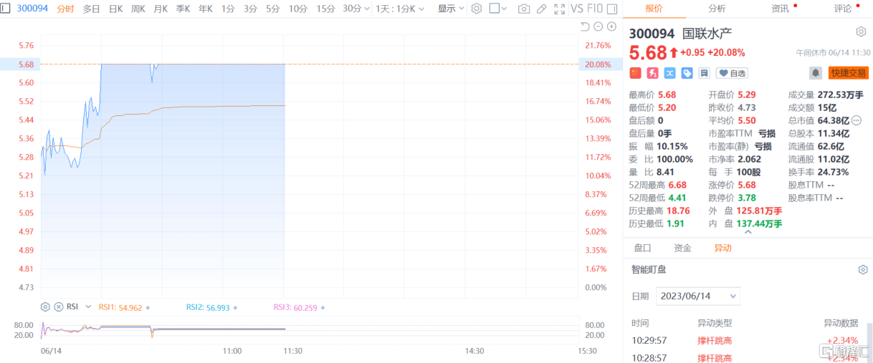Screen dimensions: 873x363
Task: Add stock to 自选 watchlist
Action: [732, 73]
